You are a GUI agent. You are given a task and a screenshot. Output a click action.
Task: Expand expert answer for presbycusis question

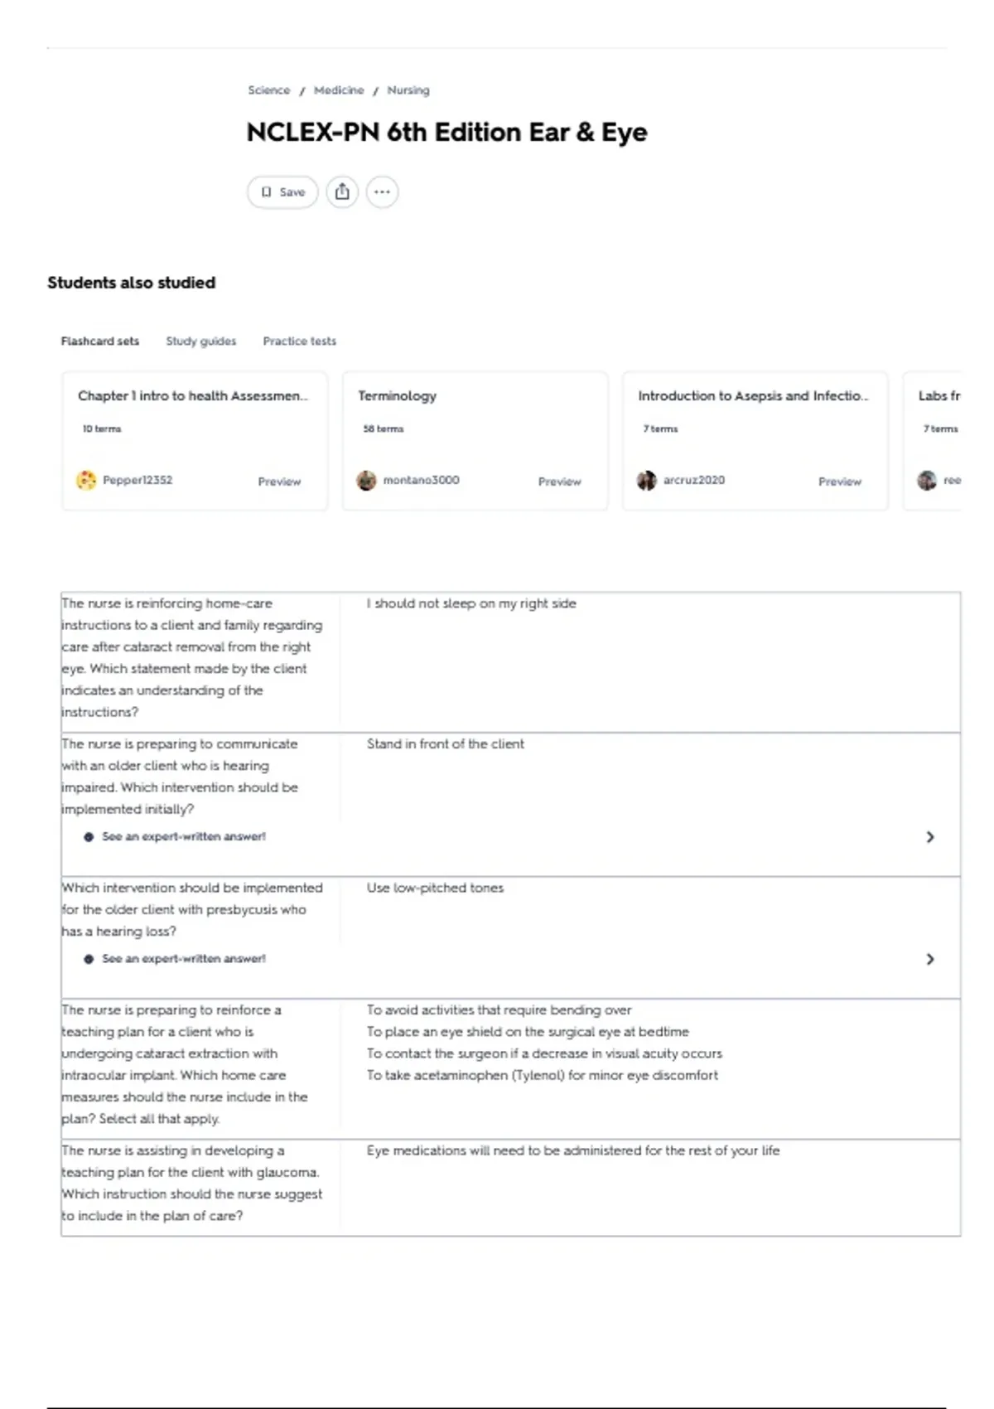pos(929,959)
